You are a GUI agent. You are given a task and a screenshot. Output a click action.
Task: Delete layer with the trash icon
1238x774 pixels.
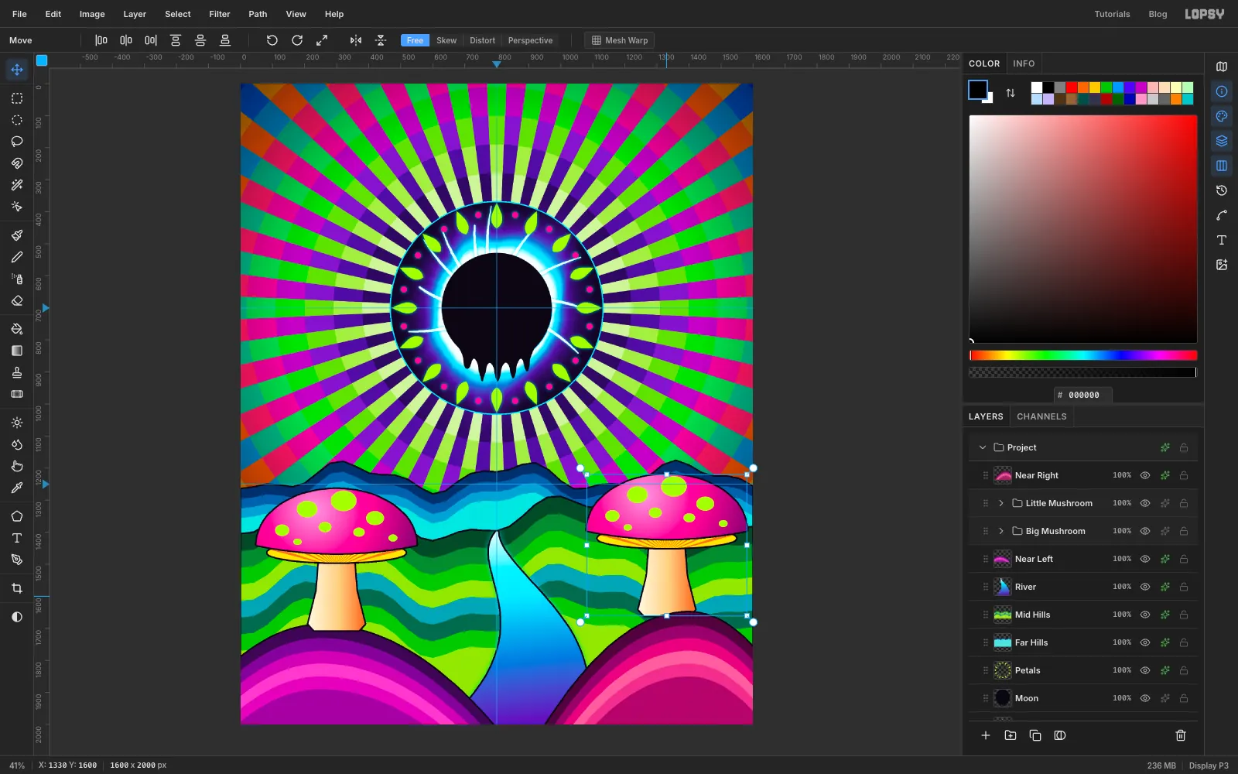click(1181, 735)
